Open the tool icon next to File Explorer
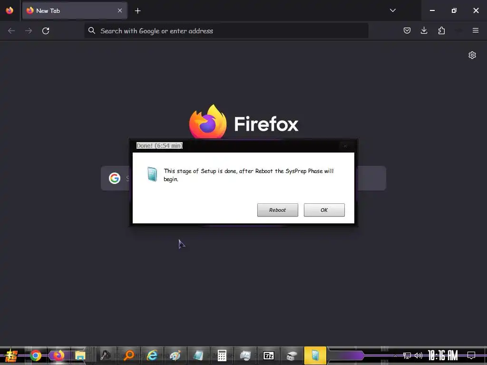The height and width of the screenshot is (365, 487). (105, 355)
